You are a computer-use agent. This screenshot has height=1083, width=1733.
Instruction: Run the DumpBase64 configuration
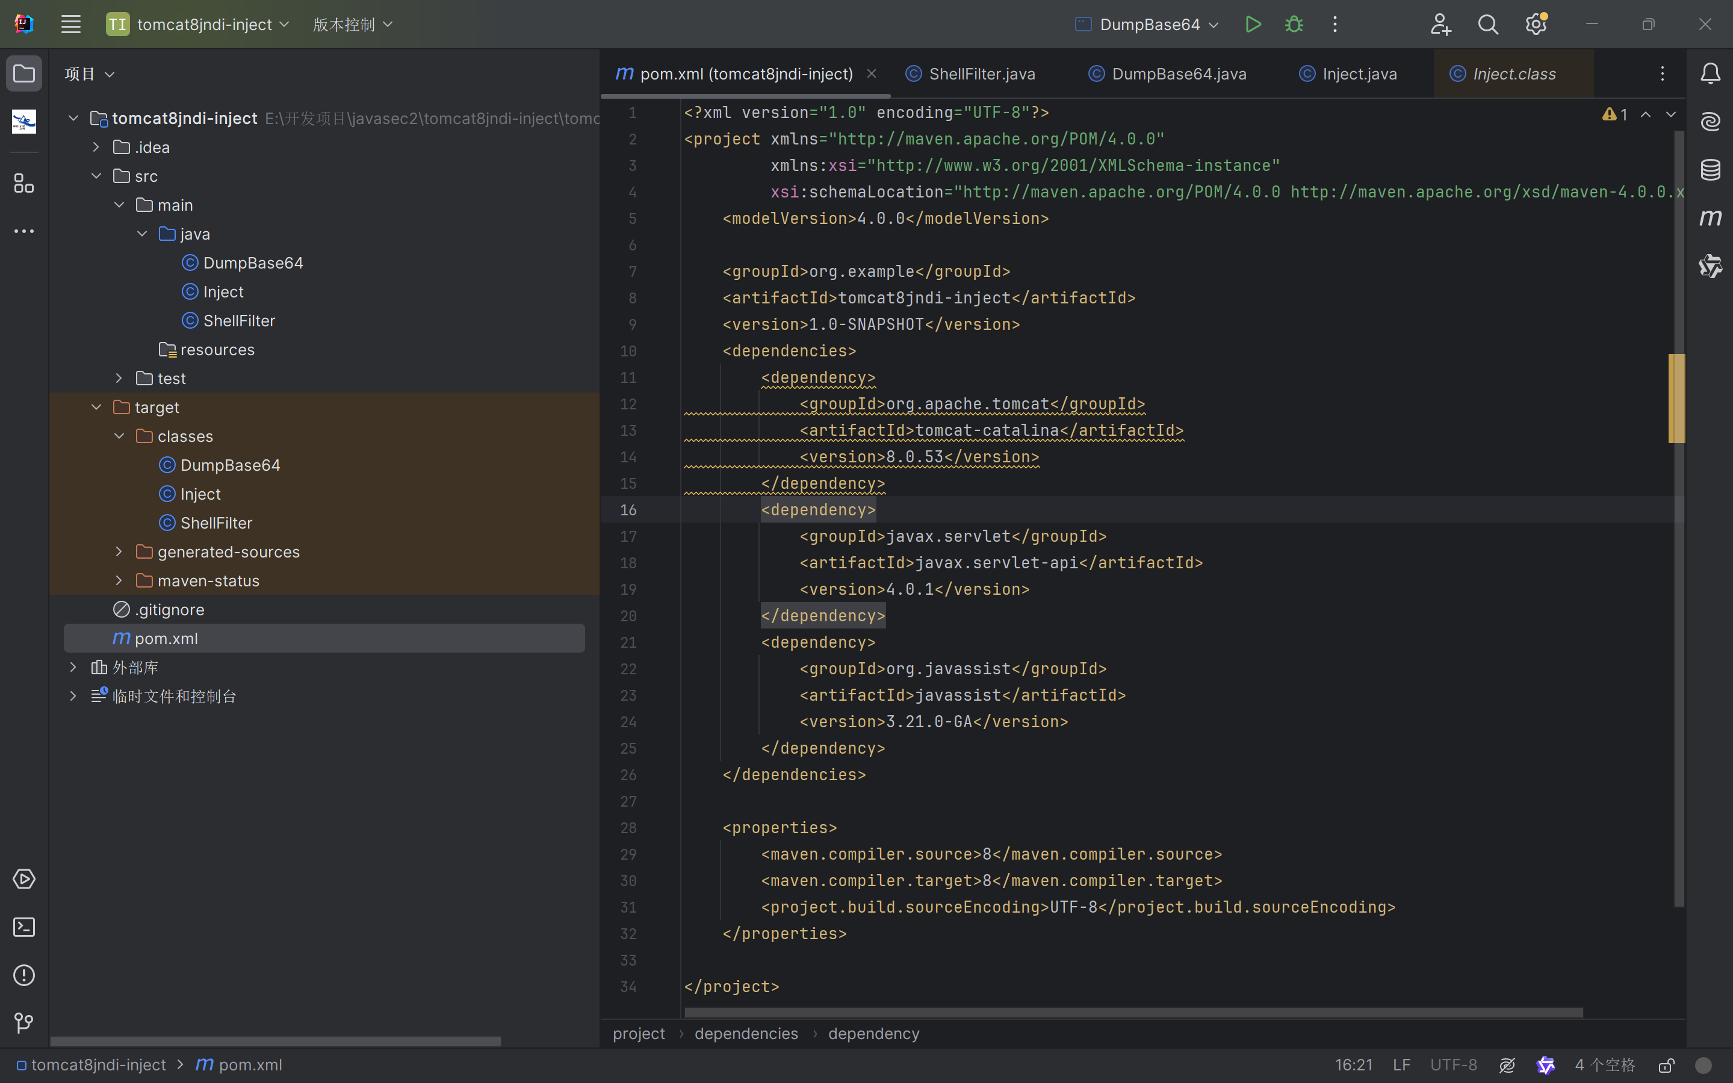[x=1253, y=24]
